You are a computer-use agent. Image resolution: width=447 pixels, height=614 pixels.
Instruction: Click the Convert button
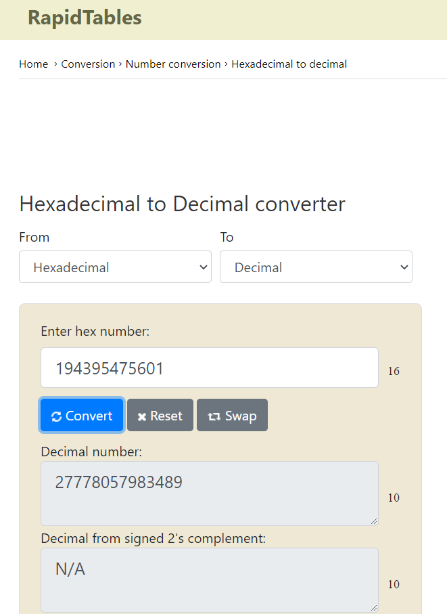click(82, 416)
